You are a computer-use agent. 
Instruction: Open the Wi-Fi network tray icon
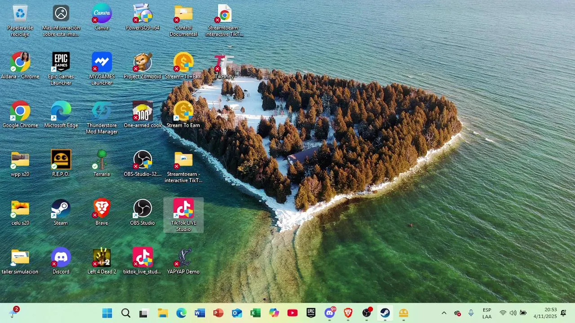[x=503, y=313]
